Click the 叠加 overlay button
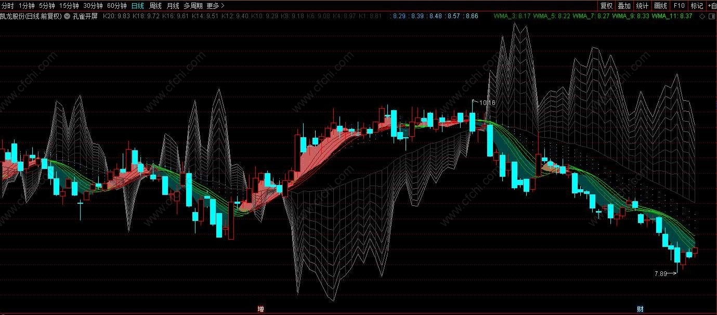Screen dimensions: 717x315 [624, 6]
